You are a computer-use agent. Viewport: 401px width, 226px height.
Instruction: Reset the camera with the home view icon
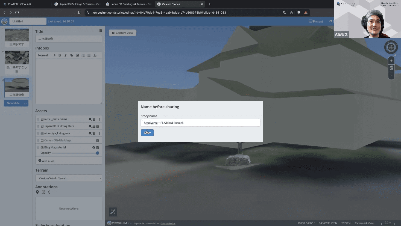[391, 68]
